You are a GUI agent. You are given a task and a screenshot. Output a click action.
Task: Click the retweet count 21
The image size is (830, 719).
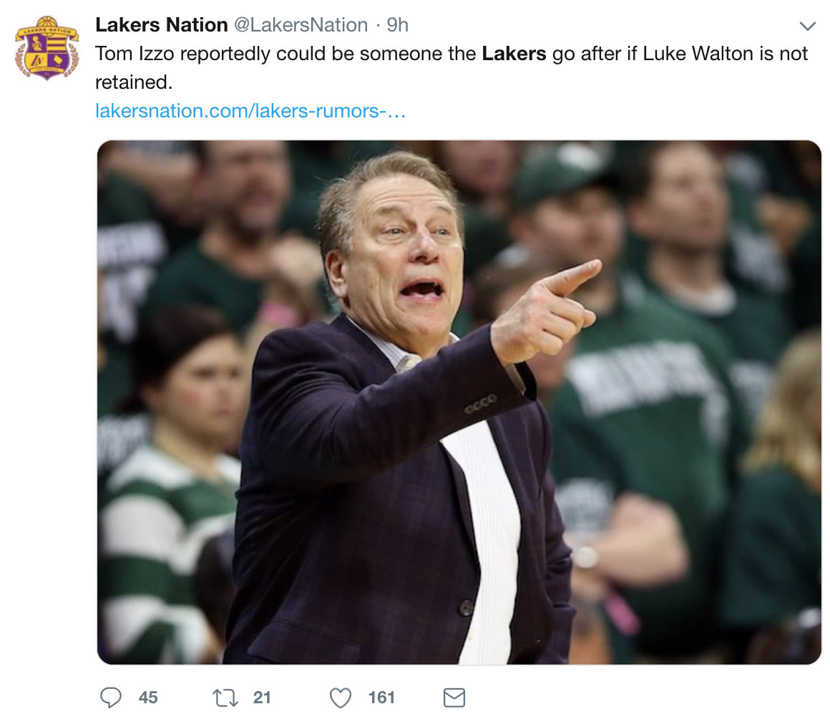click(x=262, y=697)
